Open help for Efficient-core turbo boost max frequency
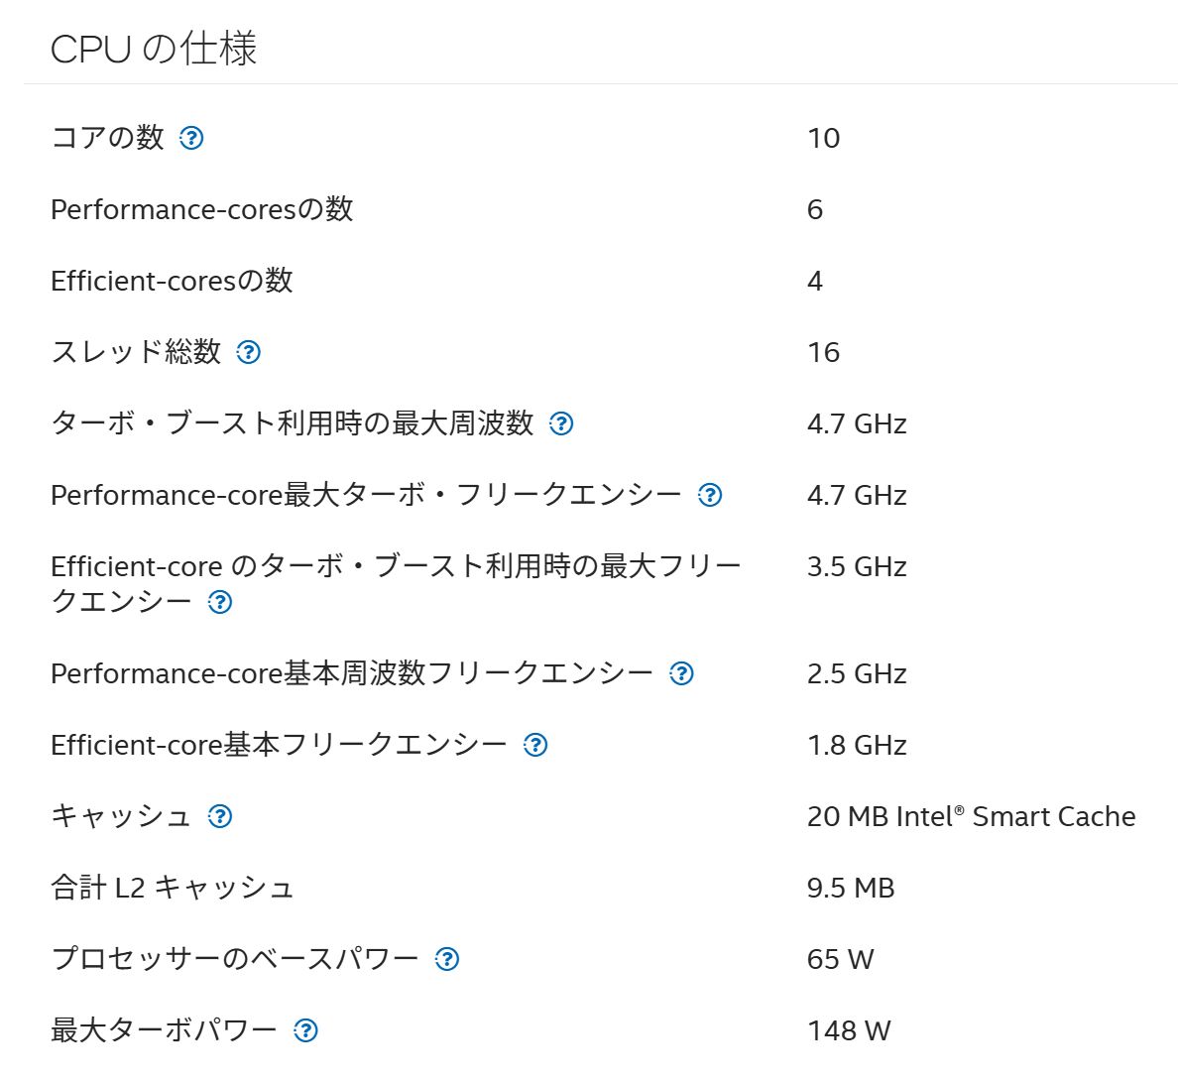This screenshot has width=1178, height=1081. 220,602
